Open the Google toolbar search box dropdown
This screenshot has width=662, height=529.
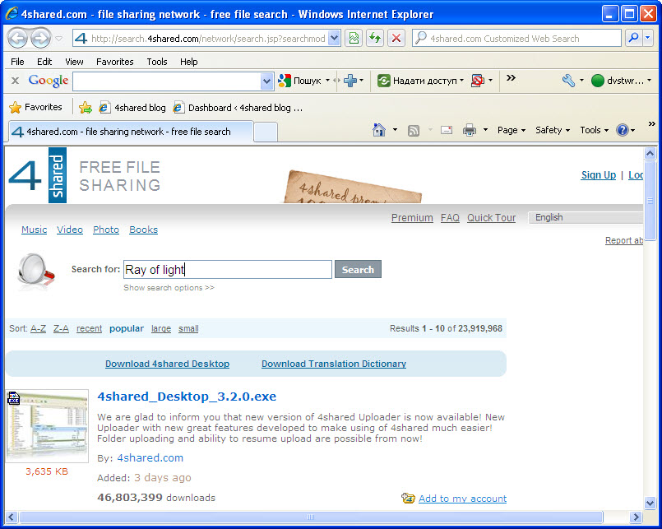[x=266, y=81]
